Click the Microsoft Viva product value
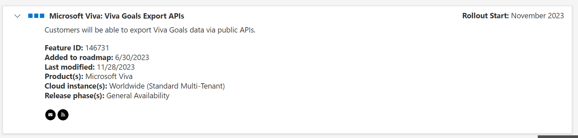This screenshot has height=138, width=578. (x=109, y=77)
